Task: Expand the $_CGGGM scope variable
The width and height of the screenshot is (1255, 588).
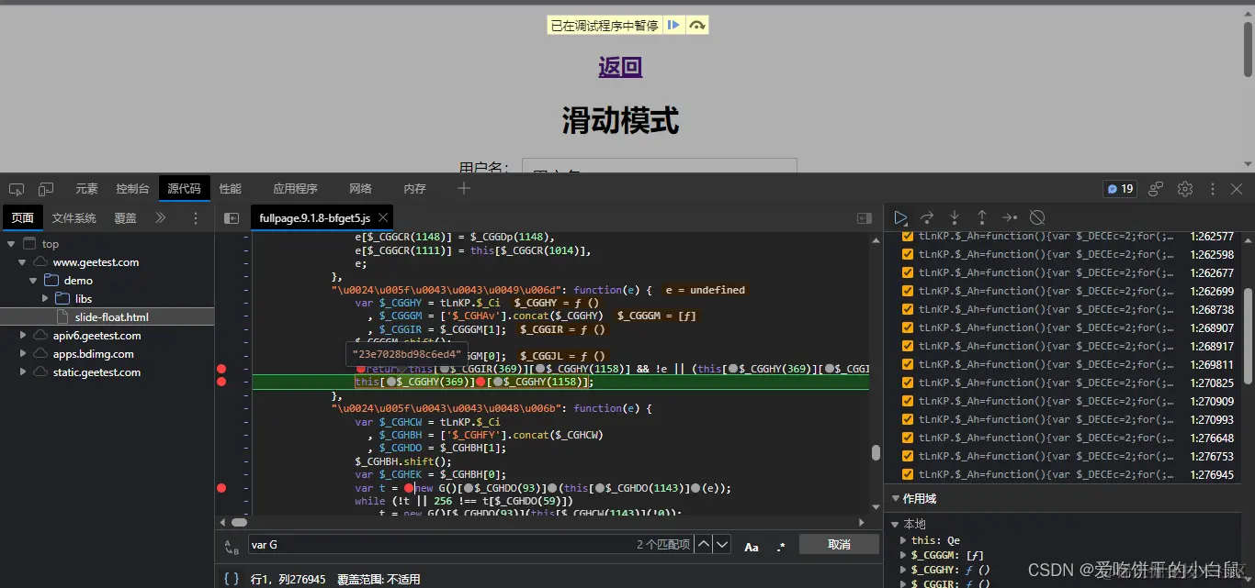Action: pyautogui.click(x=904, y=555)
